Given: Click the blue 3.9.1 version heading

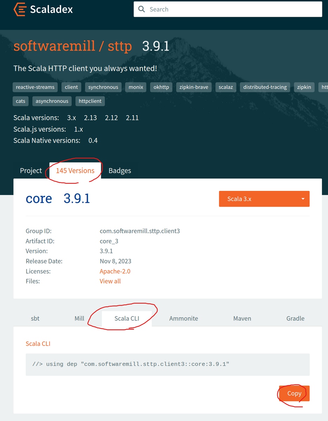Looking at the screenshot, I should (x=77, y=199).
